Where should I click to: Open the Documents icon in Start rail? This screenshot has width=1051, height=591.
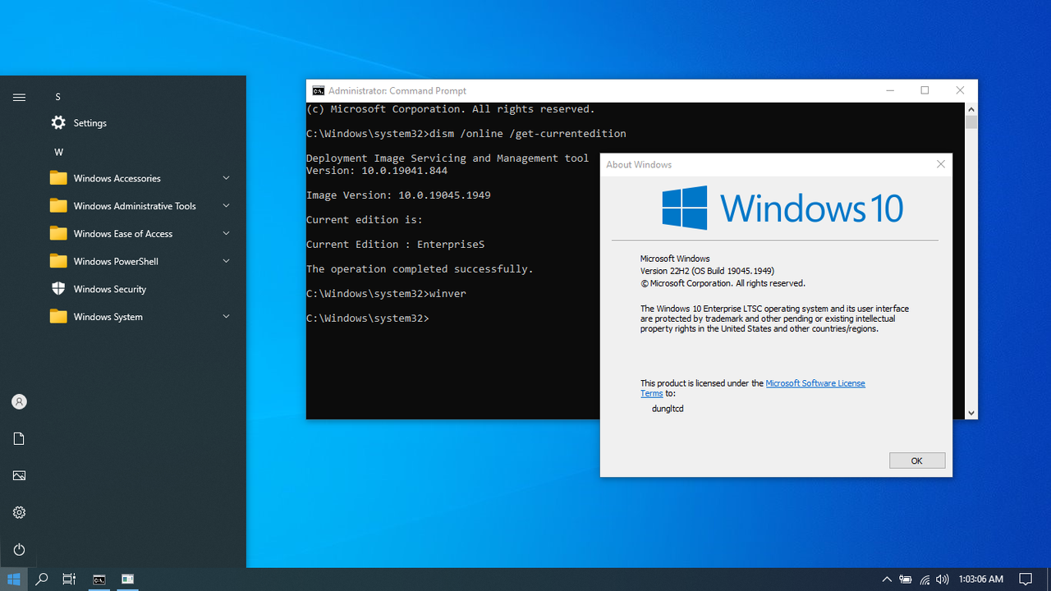coord(19,439)
